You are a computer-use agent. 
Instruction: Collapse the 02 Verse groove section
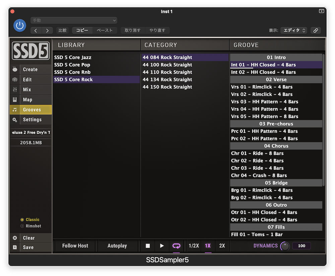click(x=276, y=79)
